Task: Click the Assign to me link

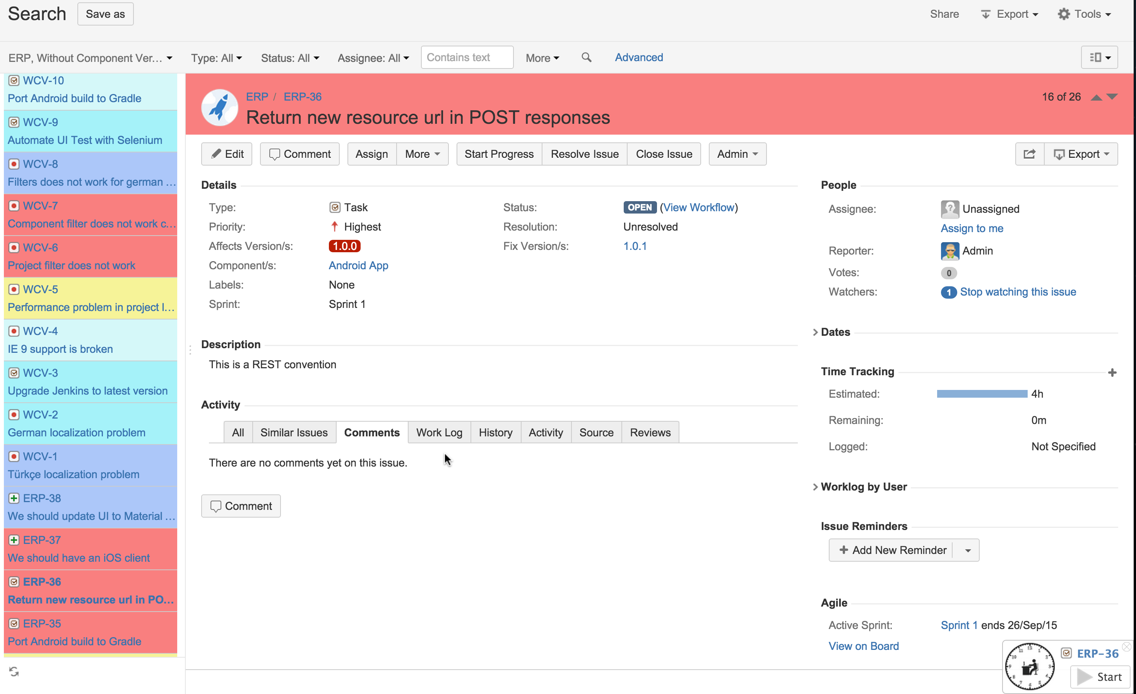Action: (972, 228)
